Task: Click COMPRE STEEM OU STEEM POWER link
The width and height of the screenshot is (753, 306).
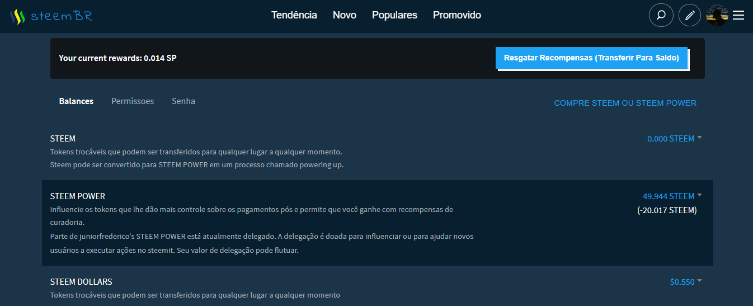Action: click(625, 103)
